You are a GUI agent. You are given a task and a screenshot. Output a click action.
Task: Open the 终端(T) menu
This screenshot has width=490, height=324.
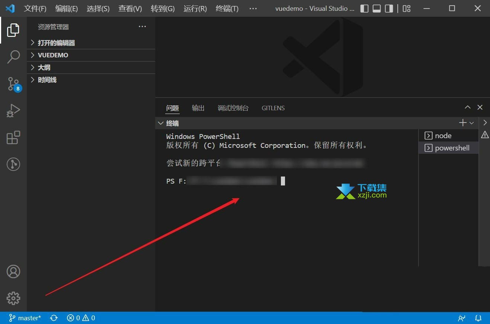227,9
